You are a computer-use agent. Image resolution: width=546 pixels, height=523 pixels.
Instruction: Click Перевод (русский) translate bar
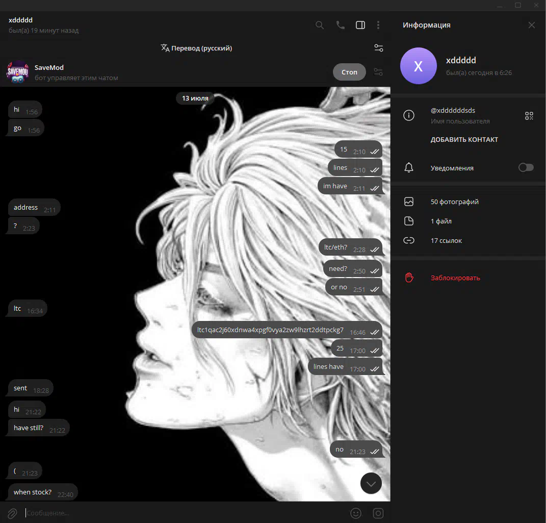pos(196,48)
